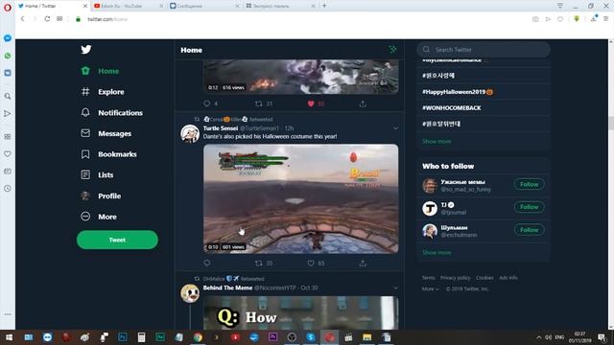Reload the page
This screenshot has height=345, width=614.
(x=47, y=19)
